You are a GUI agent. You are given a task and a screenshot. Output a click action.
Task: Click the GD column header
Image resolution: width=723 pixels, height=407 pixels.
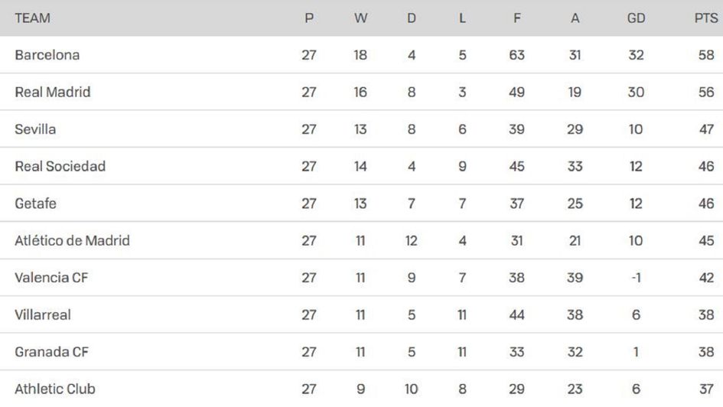pos(636,18)
